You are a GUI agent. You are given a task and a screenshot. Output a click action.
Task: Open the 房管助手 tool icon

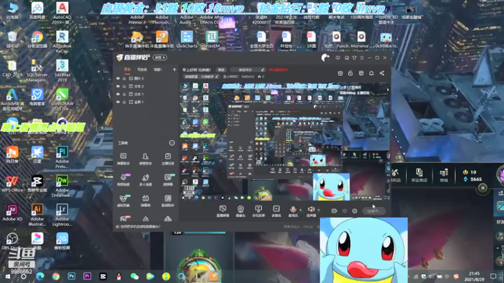[146, 158]
